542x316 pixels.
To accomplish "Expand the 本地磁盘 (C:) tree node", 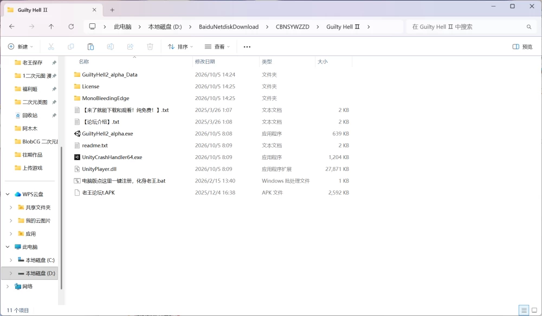I will [11, 260].
